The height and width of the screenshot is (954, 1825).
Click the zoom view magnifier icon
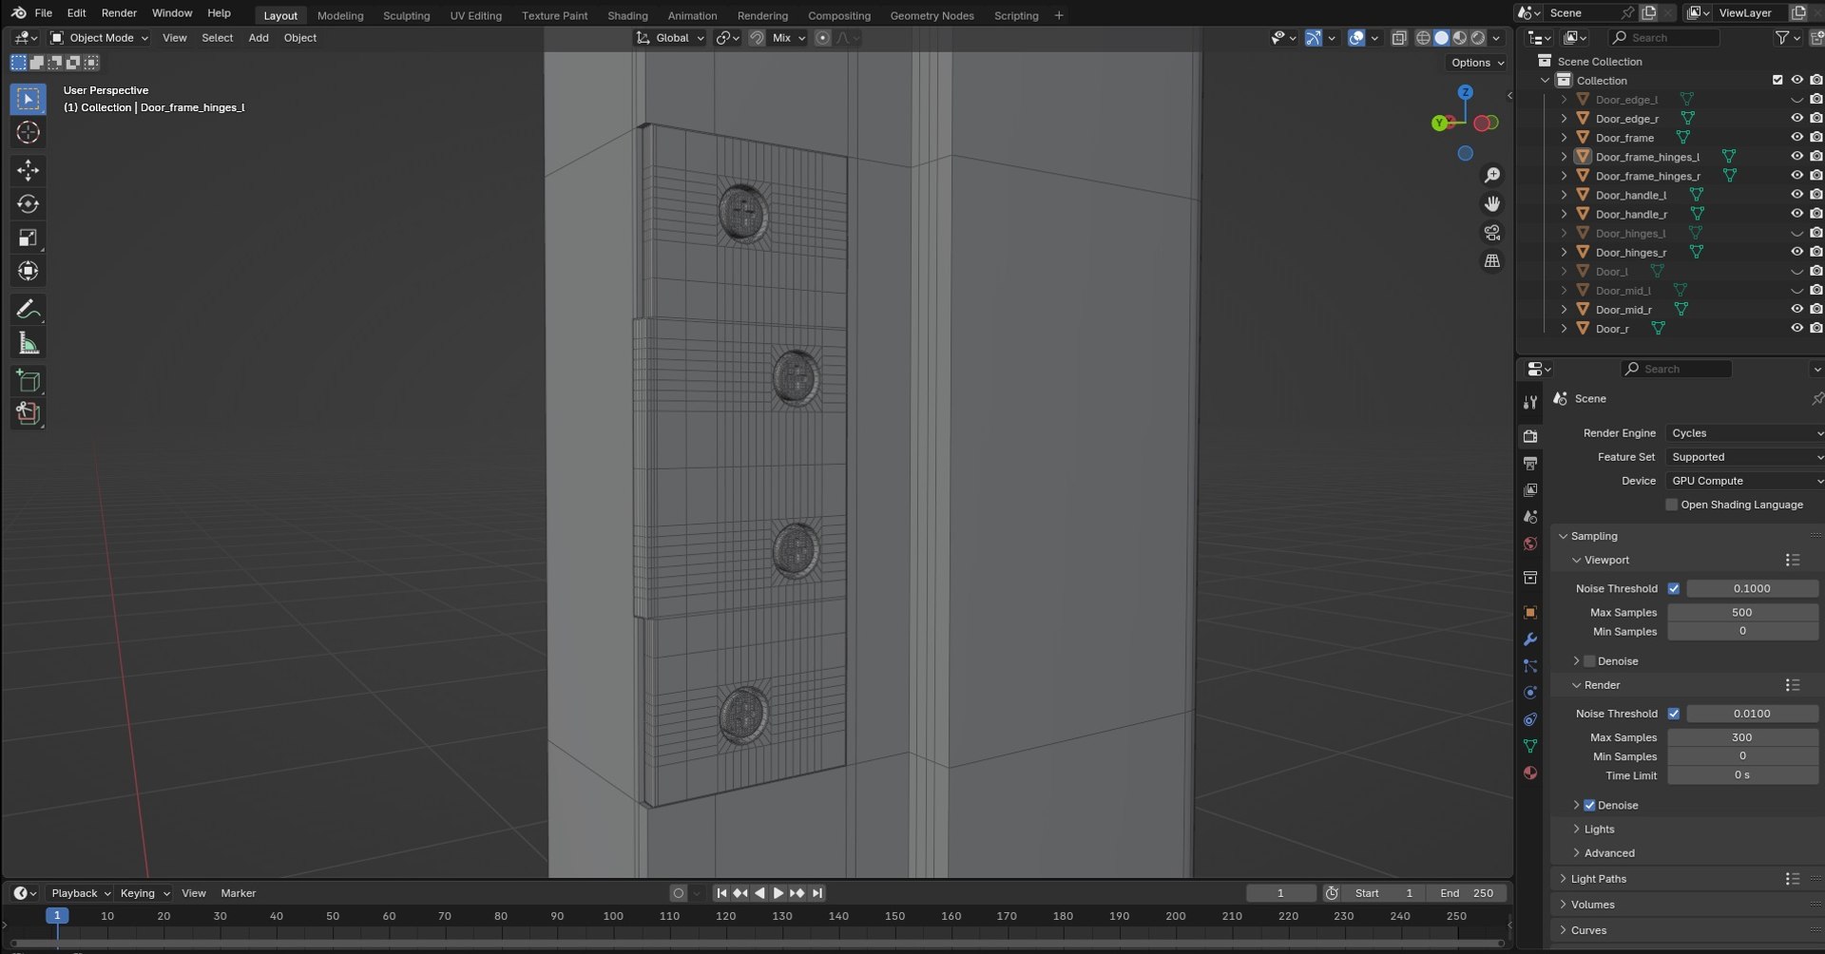[x=1492, y=176]
